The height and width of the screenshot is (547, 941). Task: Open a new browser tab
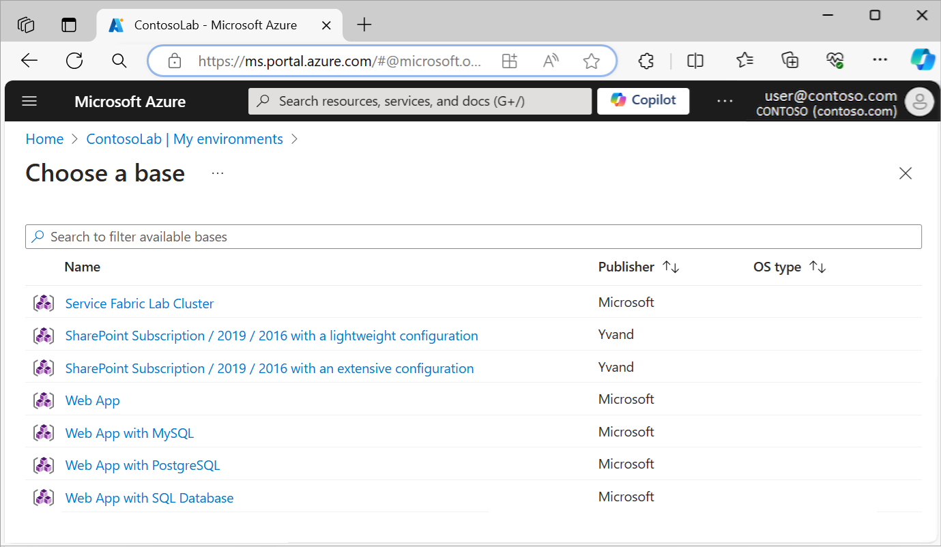[364, 25]
